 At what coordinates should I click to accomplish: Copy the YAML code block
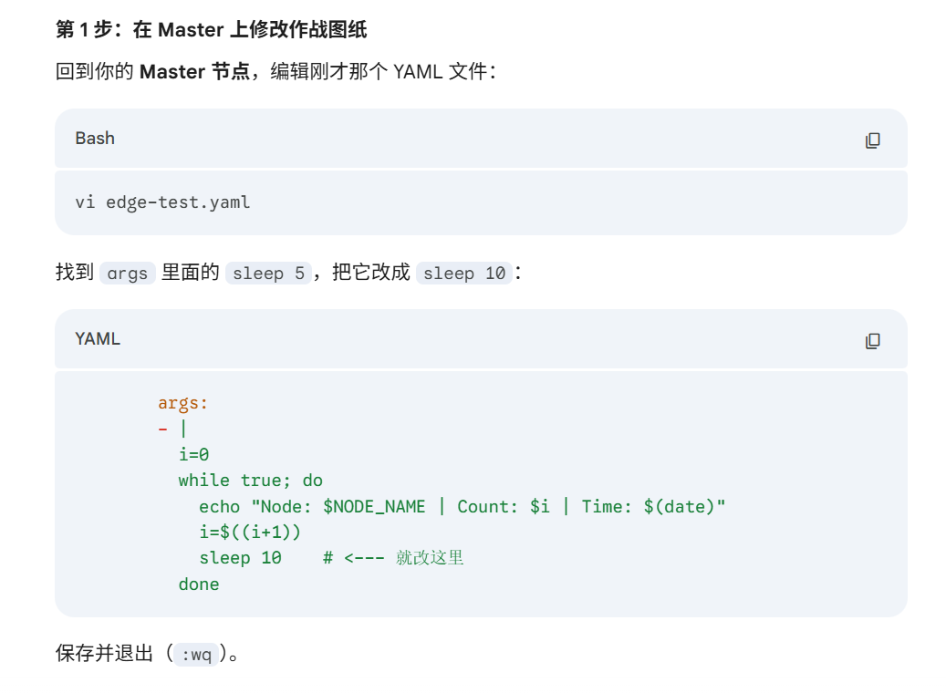coord(872,341)
